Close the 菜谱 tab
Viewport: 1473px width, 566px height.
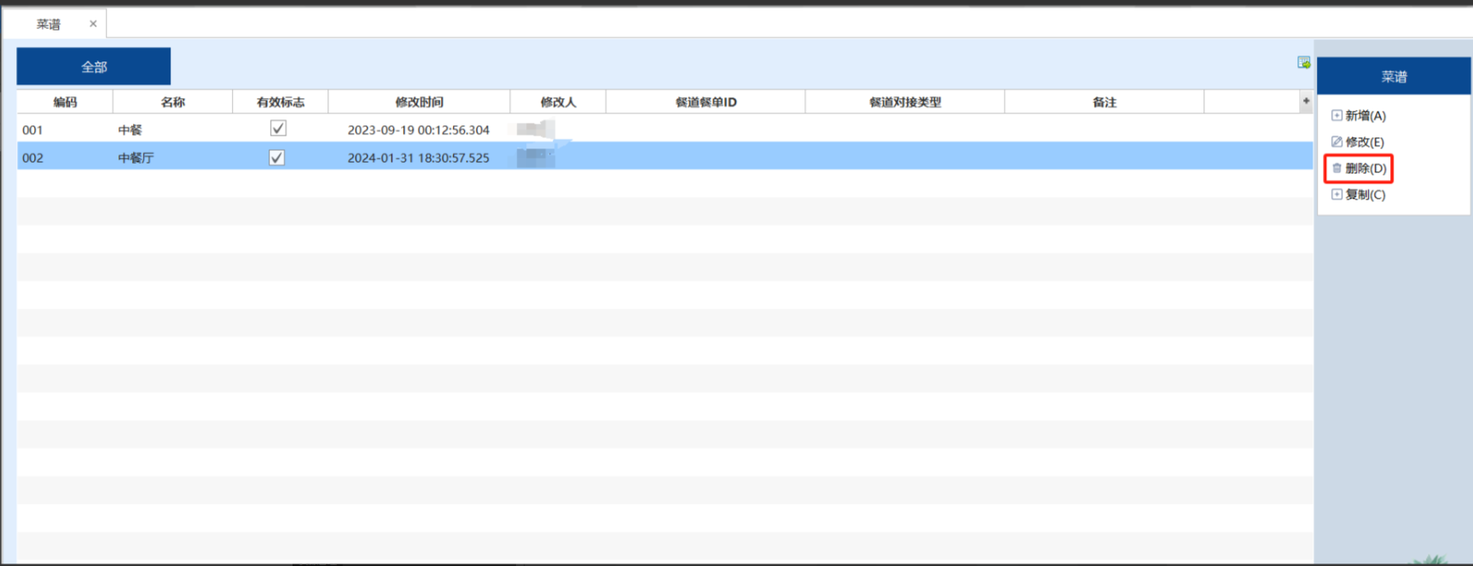pyautogui.click(x=93, y=24)
